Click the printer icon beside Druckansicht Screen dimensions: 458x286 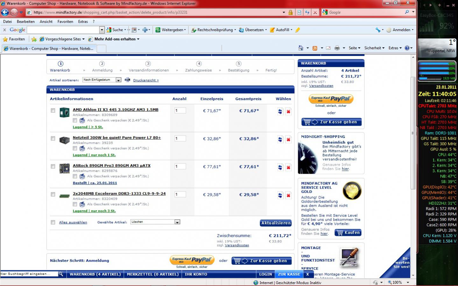pyautogui.click(x=127, y=80)
